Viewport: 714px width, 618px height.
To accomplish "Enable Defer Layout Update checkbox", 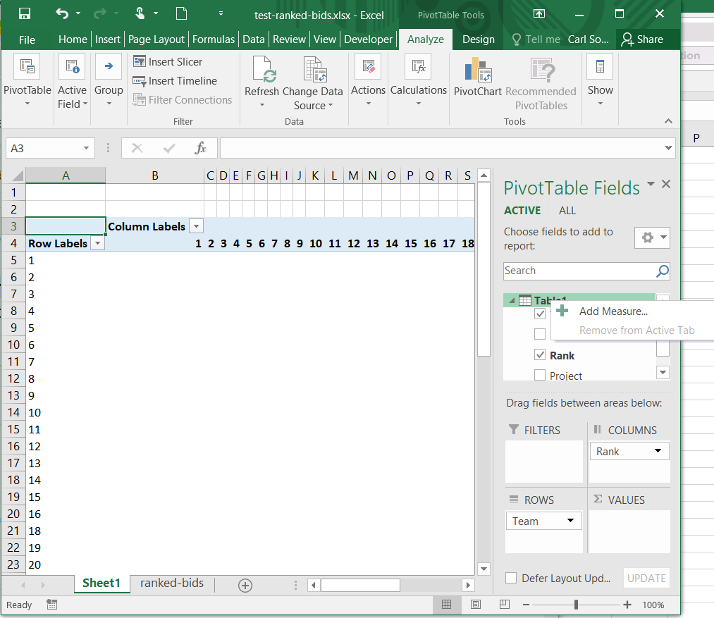I will click(x=511, y=579).
